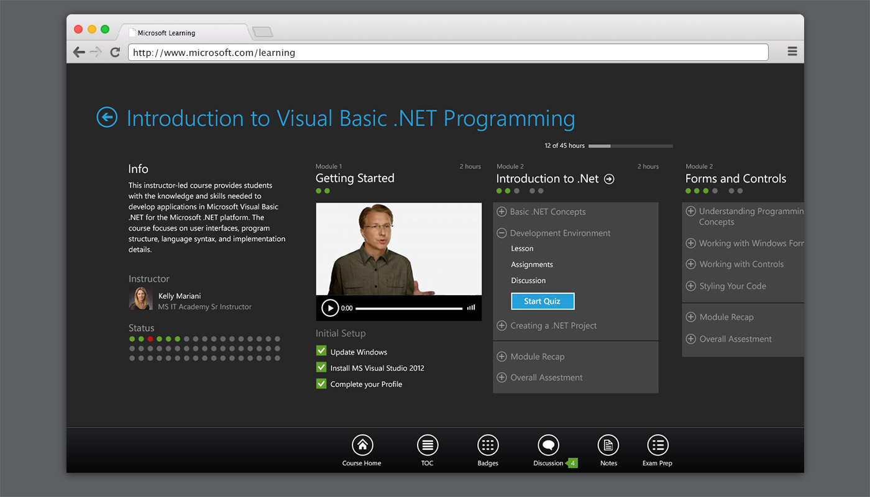Click the video seek bar
The width and height of the screenshot is (870, 497).
409,308
